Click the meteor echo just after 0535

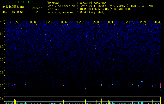(85, 87)
